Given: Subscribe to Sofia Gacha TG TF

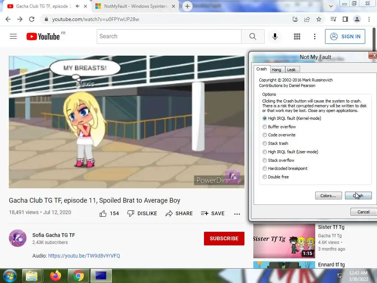Looking at the screenshot, I should [x=224, y=238].
